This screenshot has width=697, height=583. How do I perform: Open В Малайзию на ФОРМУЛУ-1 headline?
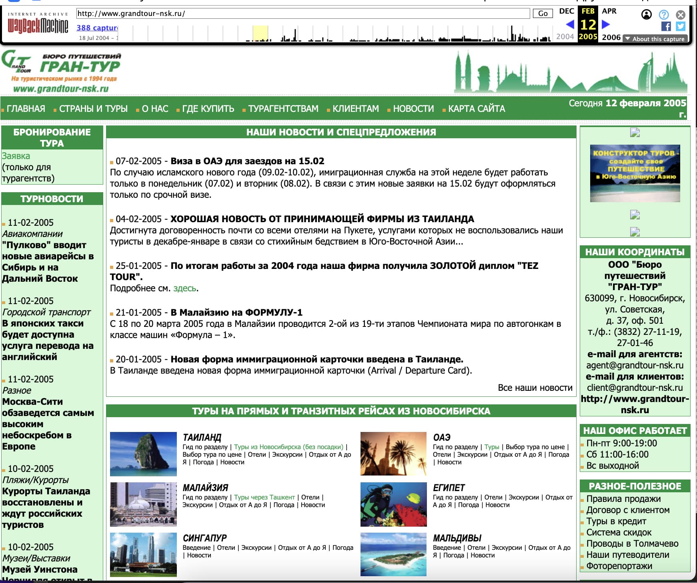click(x=236, y=312)
